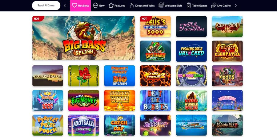Click the heart icon beside Hot Slots
The image size is (277, 138).
click(74, 6)
